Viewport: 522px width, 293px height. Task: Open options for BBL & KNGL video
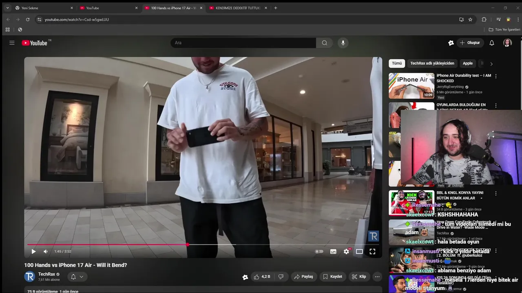(x=496, y=194)
